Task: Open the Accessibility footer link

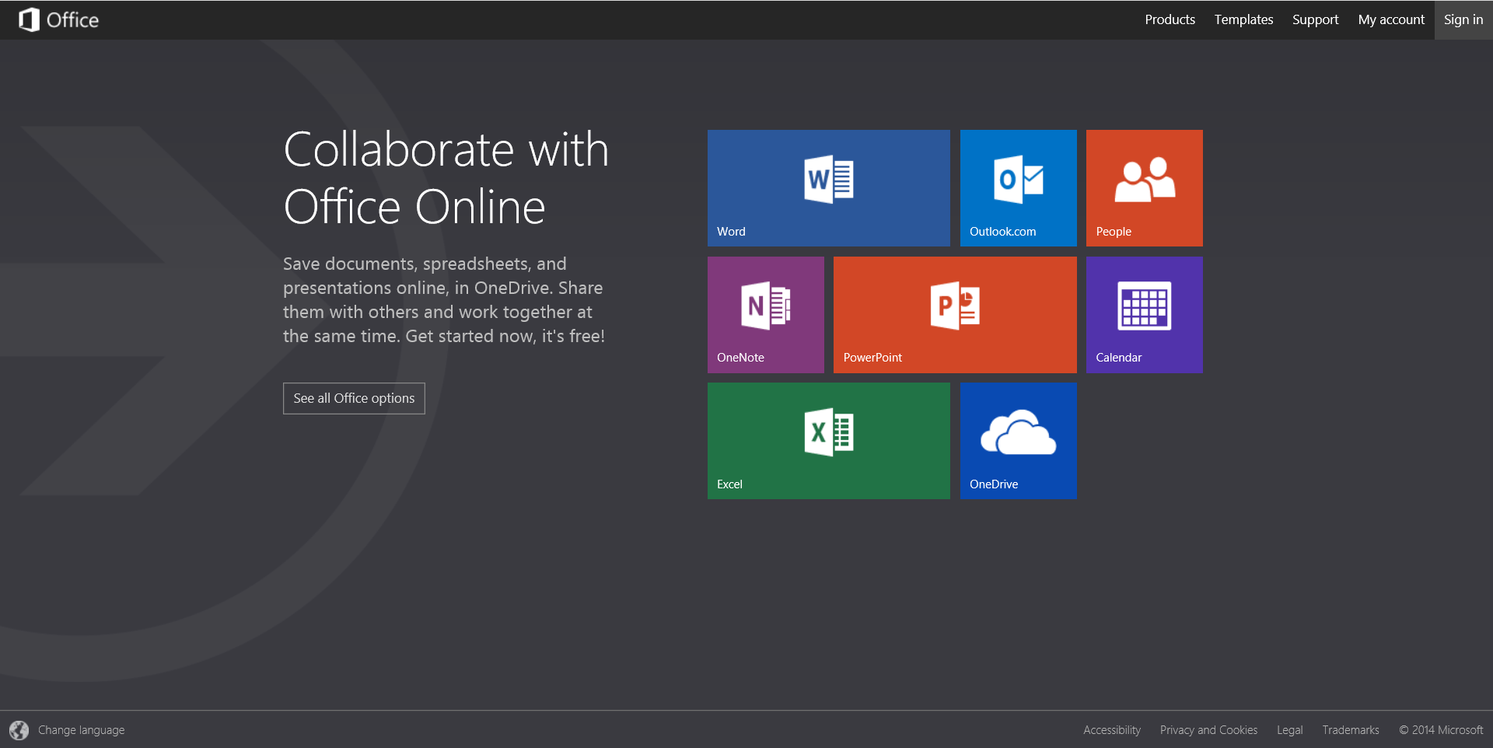Action: pyautogui.click(x=1111, y=730)
